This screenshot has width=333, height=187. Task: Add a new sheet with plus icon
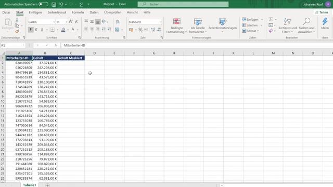pos(47,185)
